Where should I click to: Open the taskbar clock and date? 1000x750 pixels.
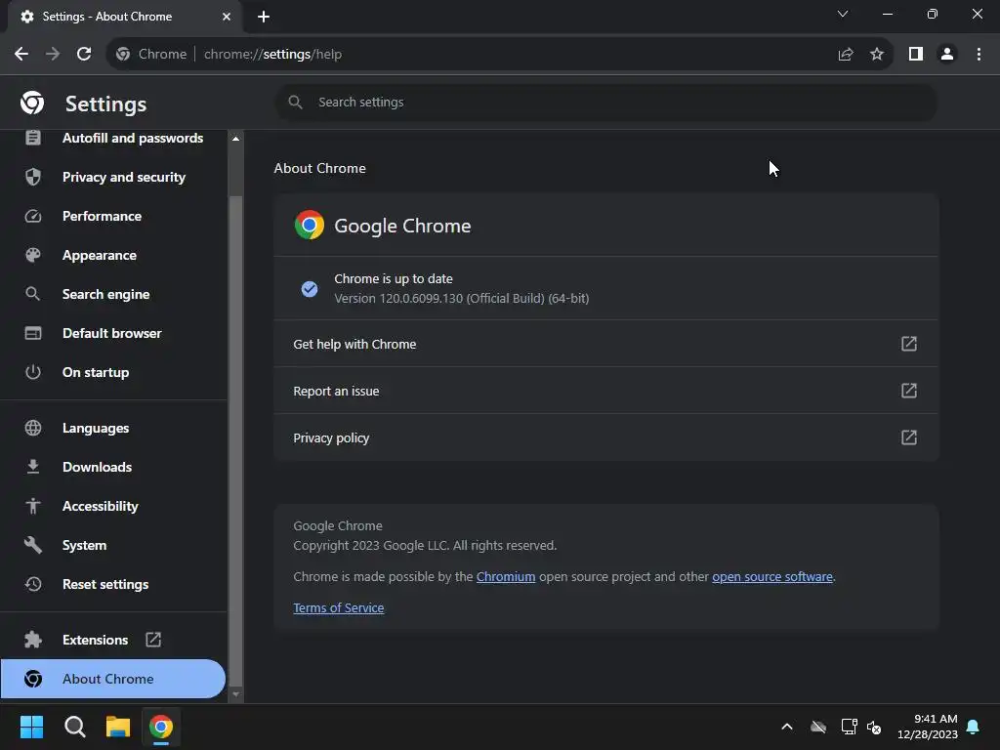(x=928, y=727)
